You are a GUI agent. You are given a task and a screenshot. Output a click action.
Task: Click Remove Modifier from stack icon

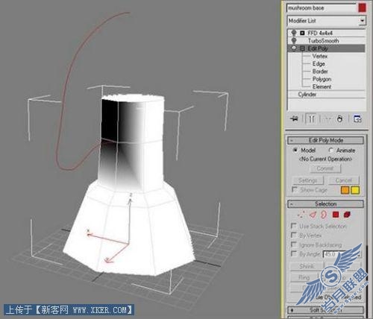click(x=339, y=119)
